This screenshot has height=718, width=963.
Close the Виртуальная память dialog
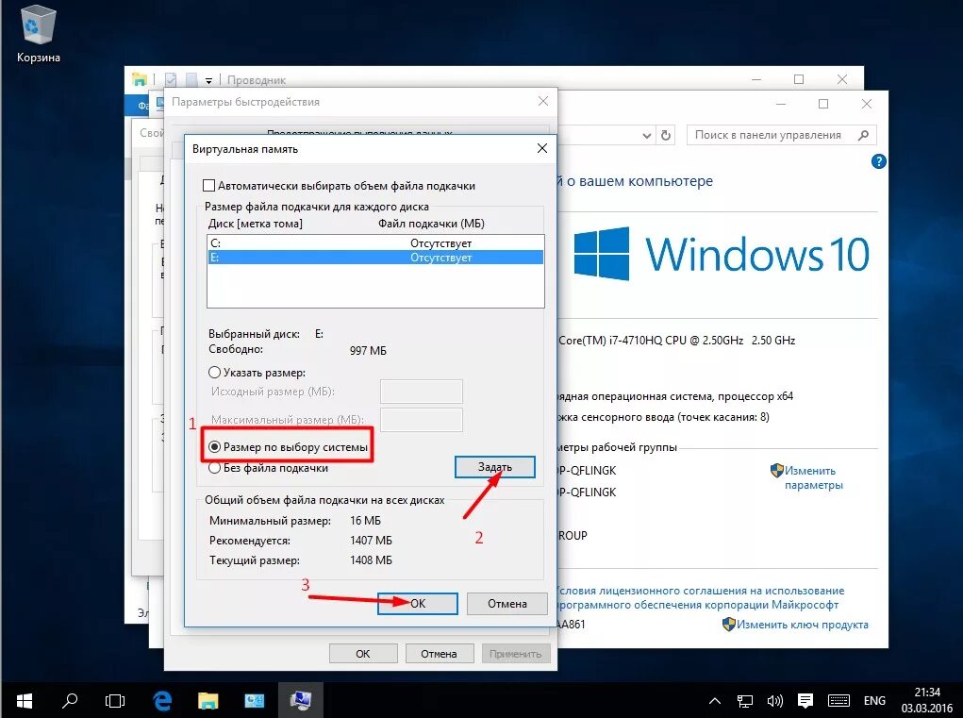pyautogui.click(x=541, y=149)
